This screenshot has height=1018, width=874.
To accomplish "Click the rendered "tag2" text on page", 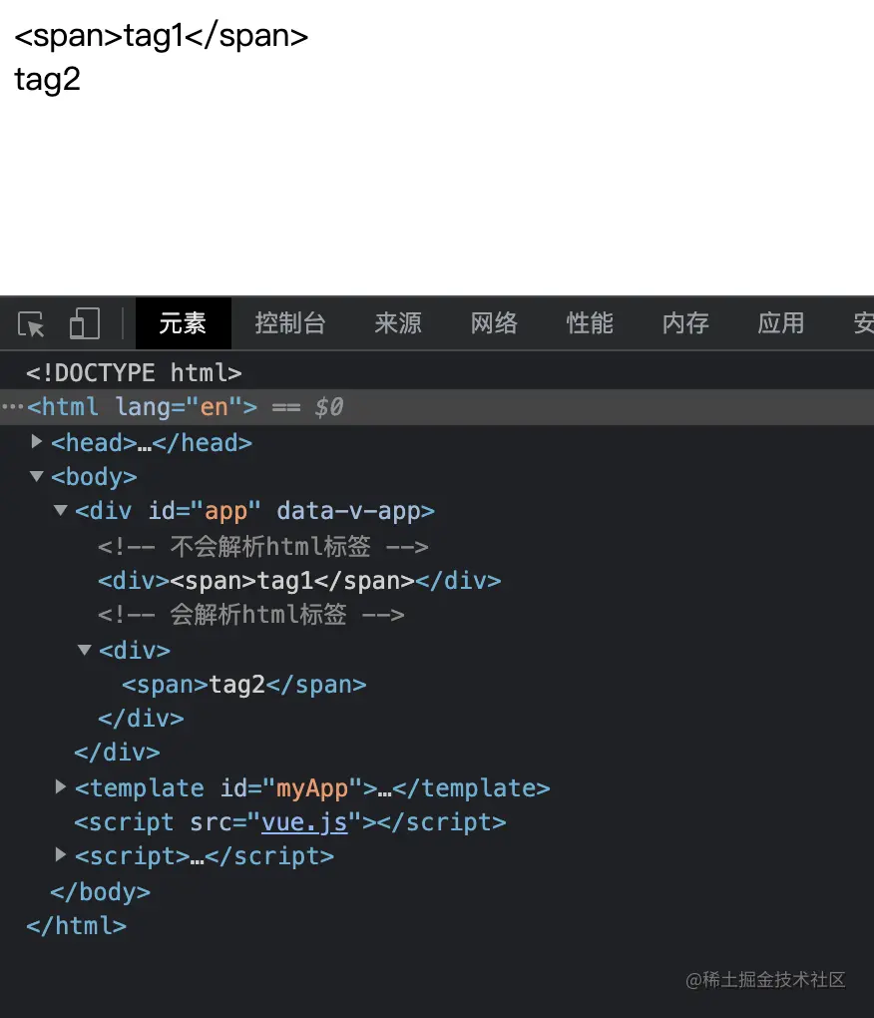I will [x=47, y=81].
